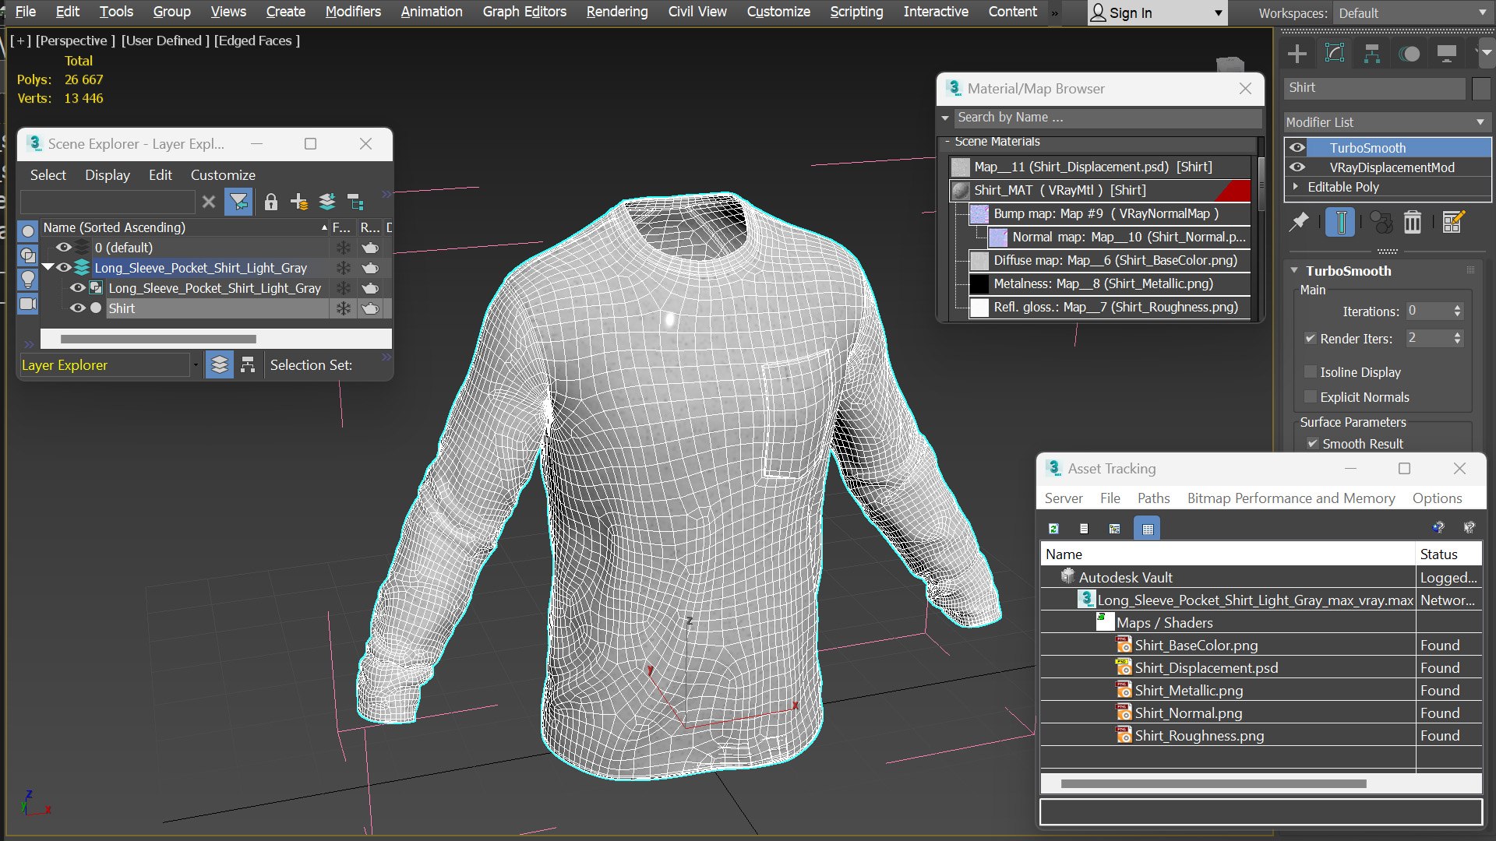Image resolution: width=1496 pixels, height=841 pixels.
Task: Click the Search by Name field
Action: pyautogui.click(x=1106, y=118)
